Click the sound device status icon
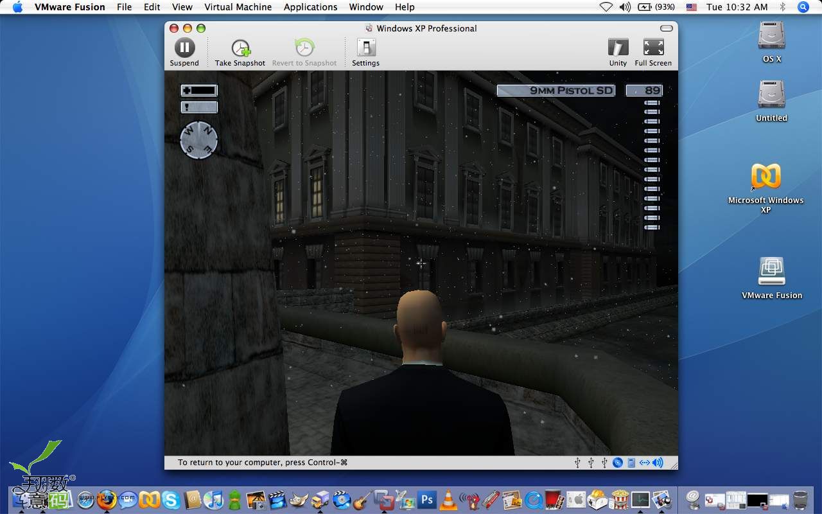This screenshot has height=514, width=822. pos(657,463)
